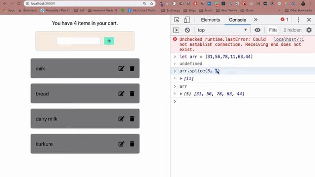The image size is (315, 177).
Task: Click the console prompt input line
Action: click(243, 101)
